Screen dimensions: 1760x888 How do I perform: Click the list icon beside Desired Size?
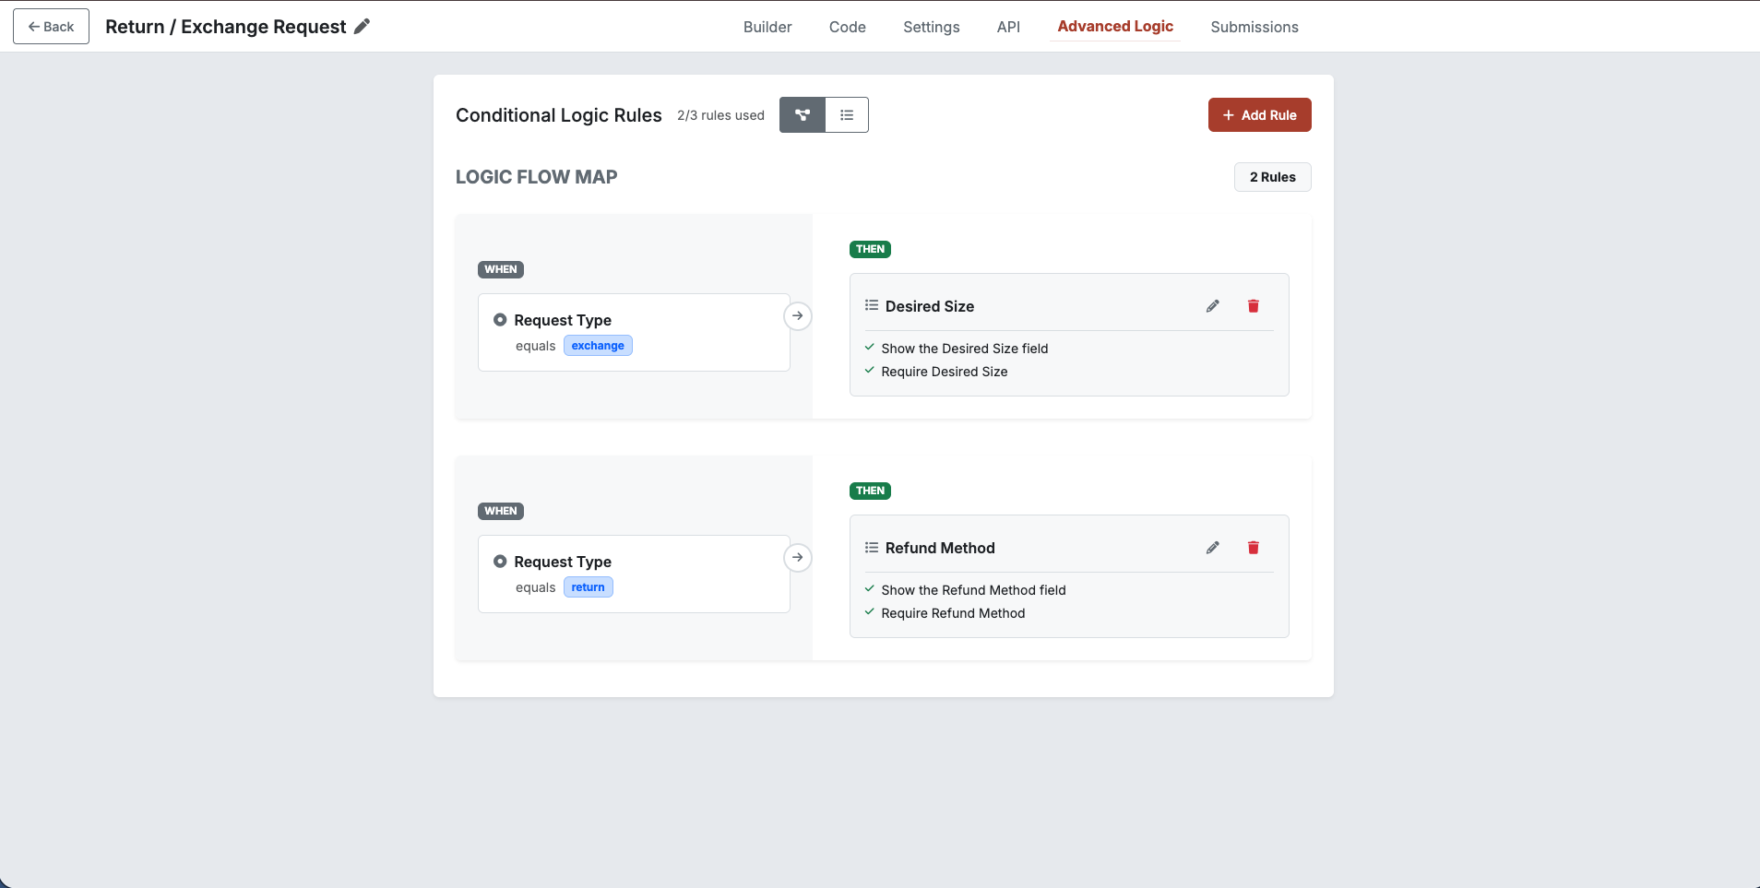pos(872,304)
